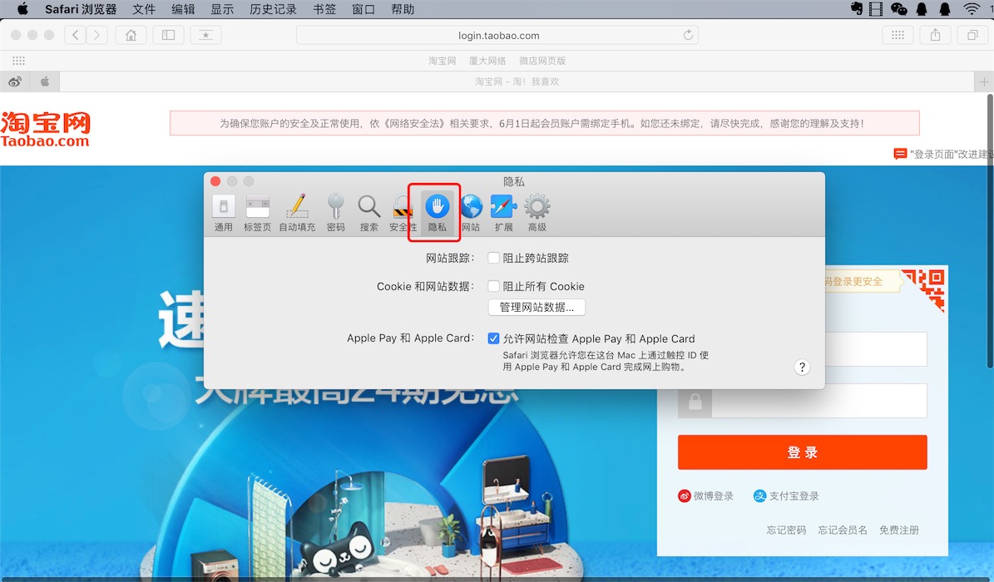Click 忘记会员名 link
Screen dimensions: 994x582
click(843, 530)
